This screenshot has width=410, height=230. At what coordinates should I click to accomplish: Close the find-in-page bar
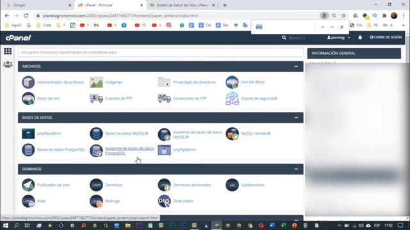click(341, 27)
